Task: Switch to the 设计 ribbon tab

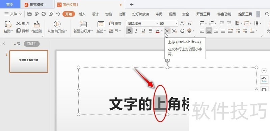Action: 95,14
